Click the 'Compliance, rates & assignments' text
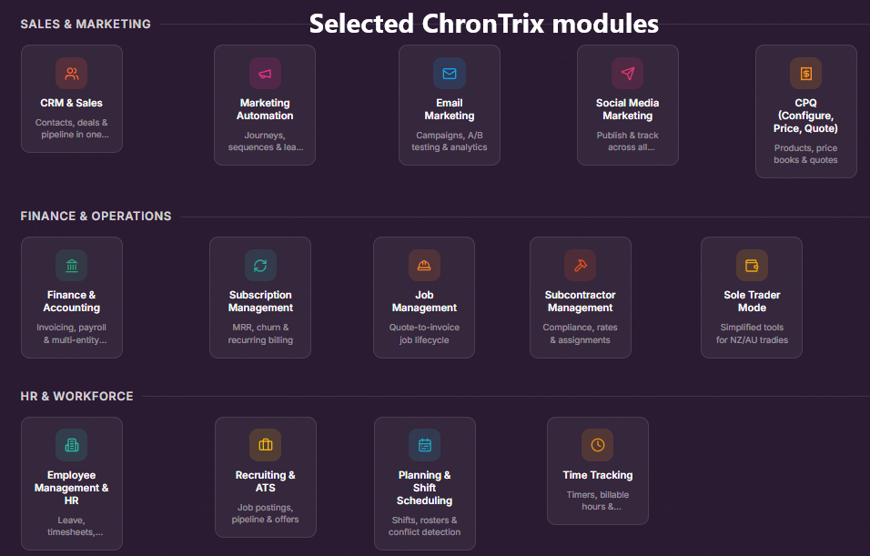Image resolution: width=870 pixels, height=556 pixels. [x=581, y=333]
